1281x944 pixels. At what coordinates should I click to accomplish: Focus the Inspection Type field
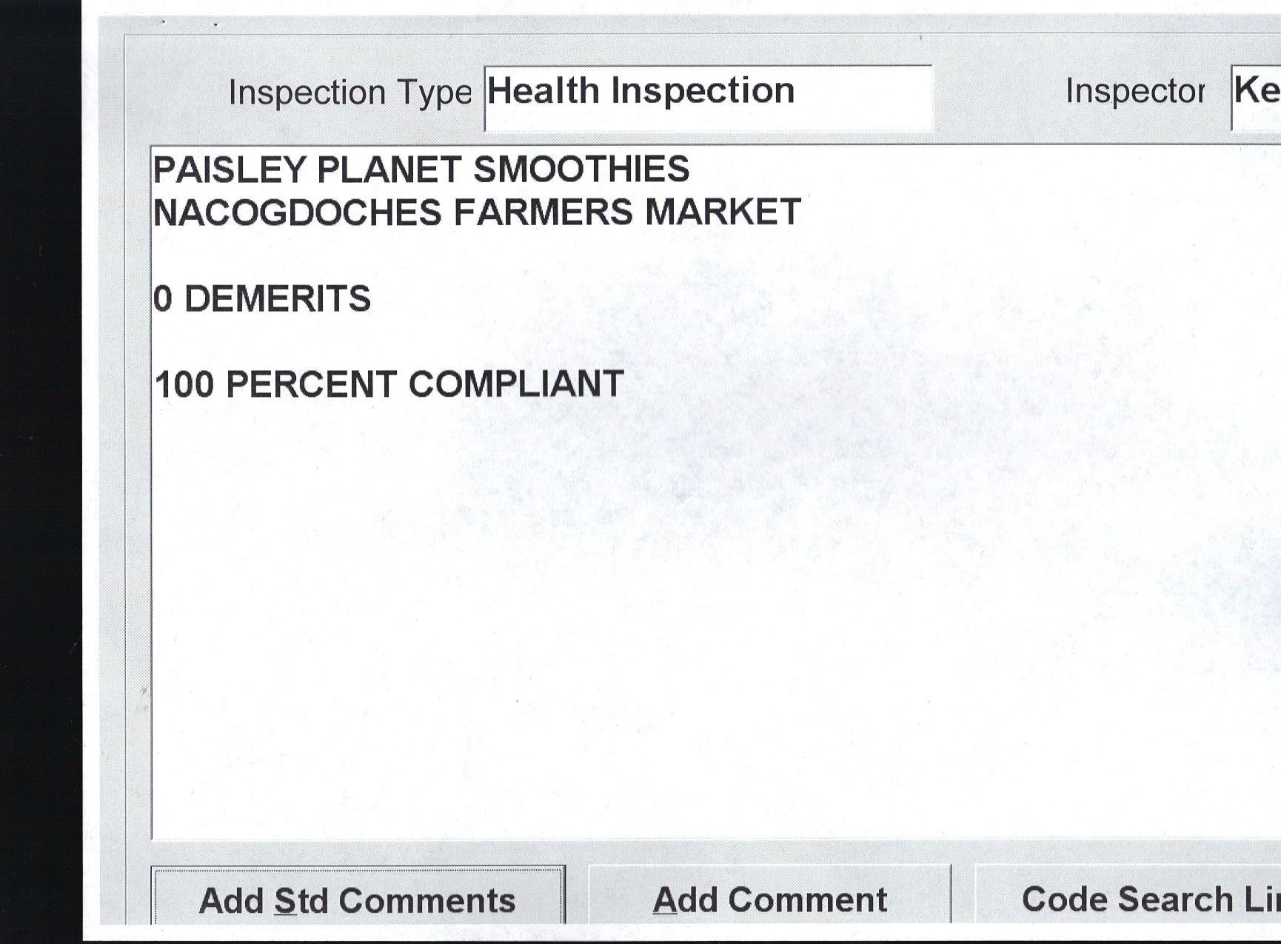click(707, 97)
